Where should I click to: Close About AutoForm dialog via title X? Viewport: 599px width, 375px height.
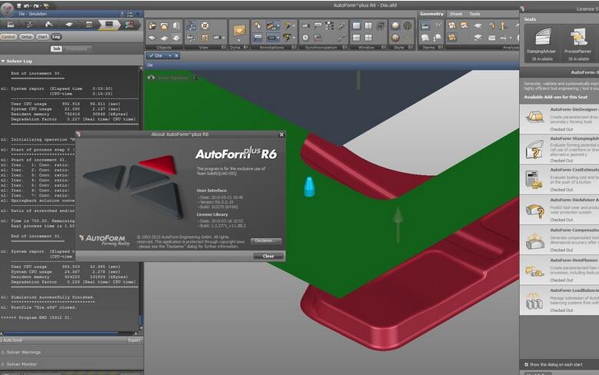(x=281, y=134)
